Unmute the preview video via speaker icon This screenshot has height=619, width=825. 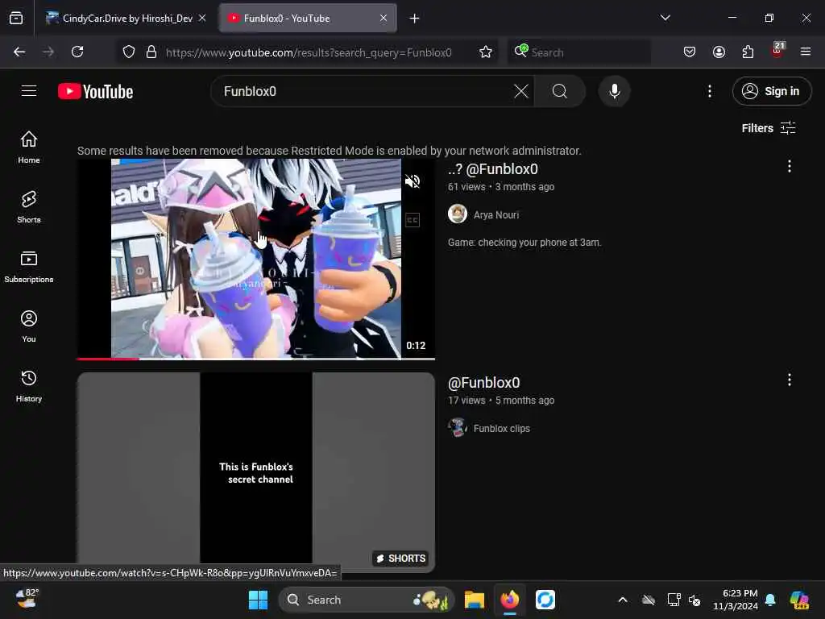pyautogui.click(x=412, y=181)
